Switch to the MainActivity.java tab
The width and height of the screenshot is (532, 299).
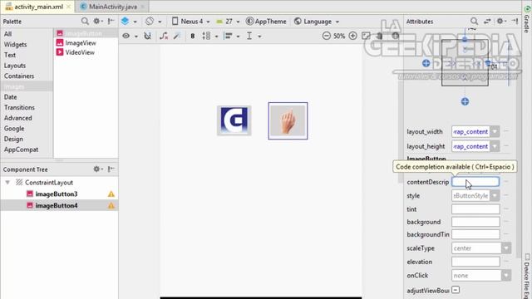click(x=113, y=7)
